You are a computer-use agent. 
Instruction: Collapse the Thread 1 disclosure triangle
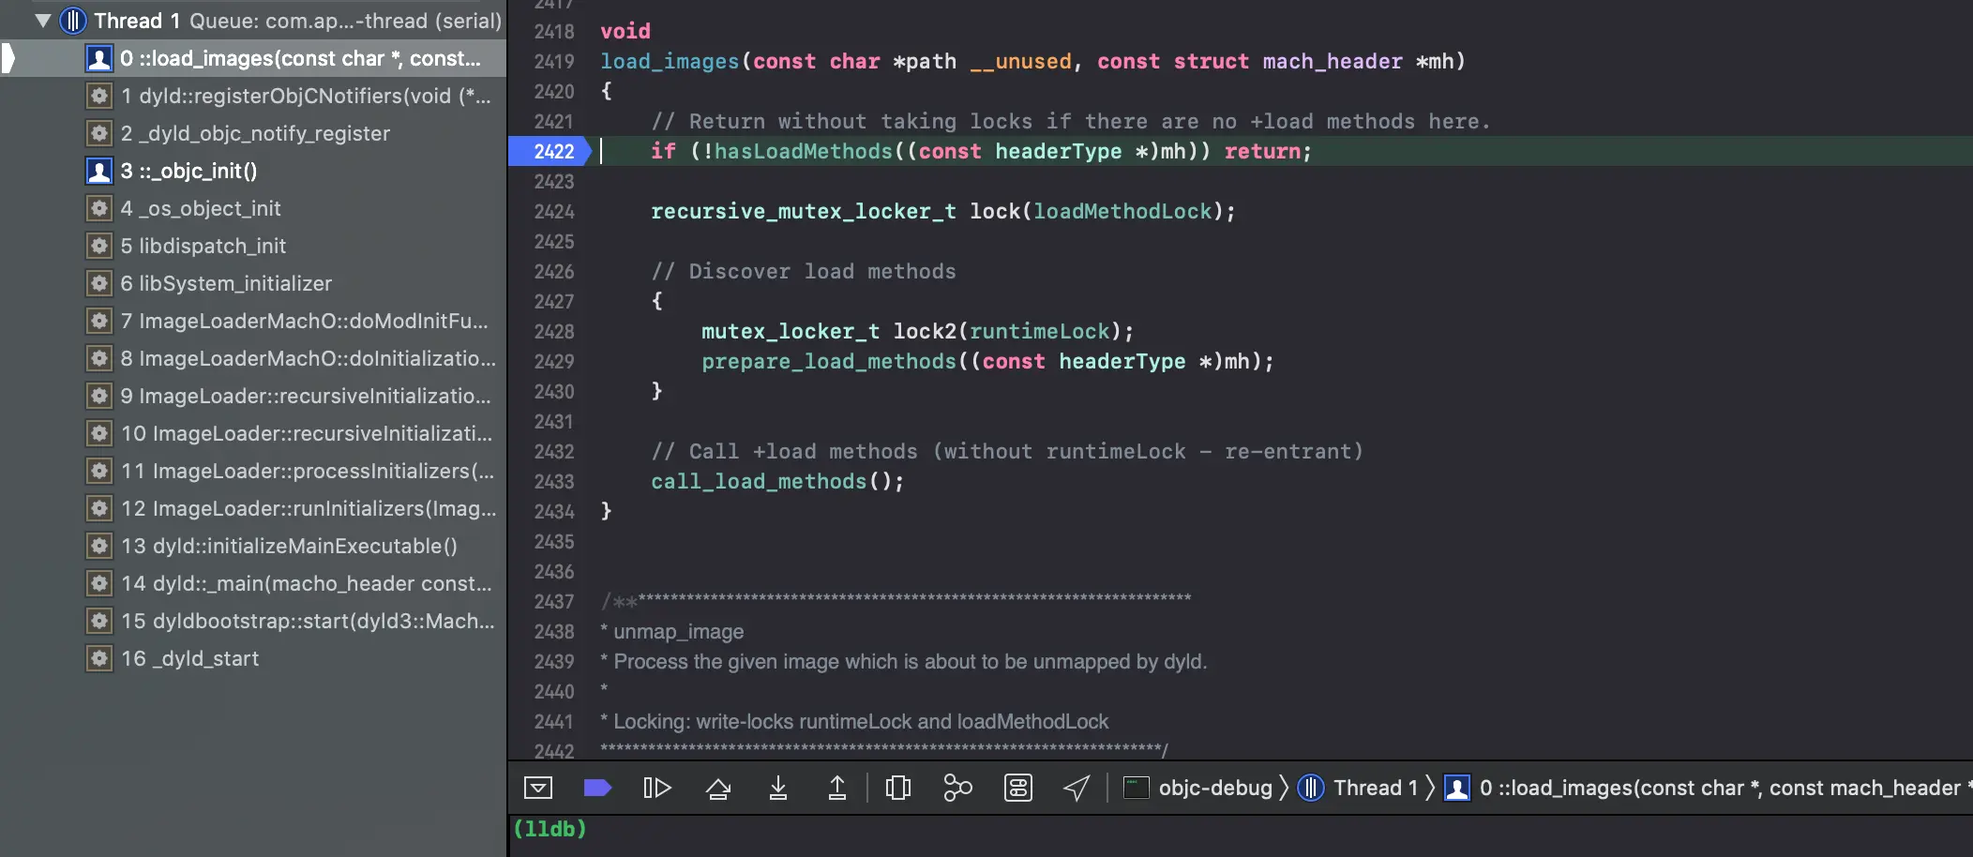pos(42,21)
